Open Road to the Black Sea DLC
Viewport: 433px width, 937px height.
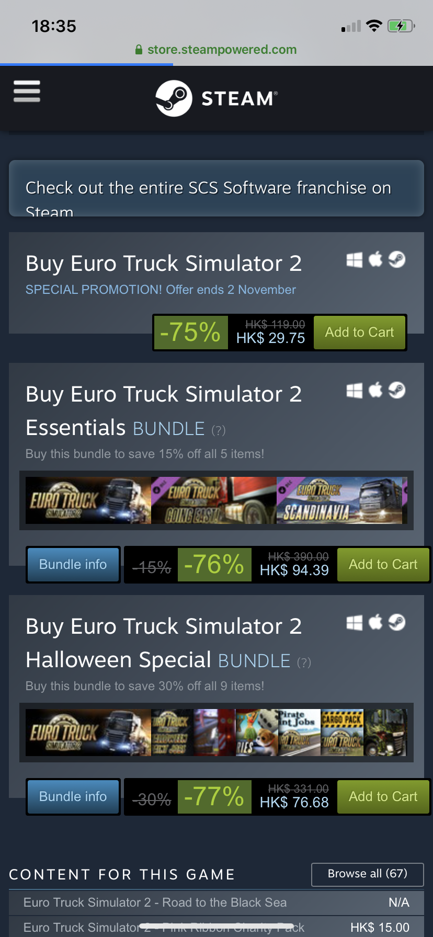[x=216, y=902]
